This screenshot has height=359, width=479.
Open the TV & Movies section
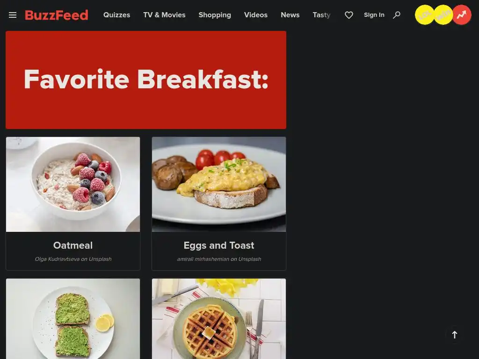click(x=164, y=15)
